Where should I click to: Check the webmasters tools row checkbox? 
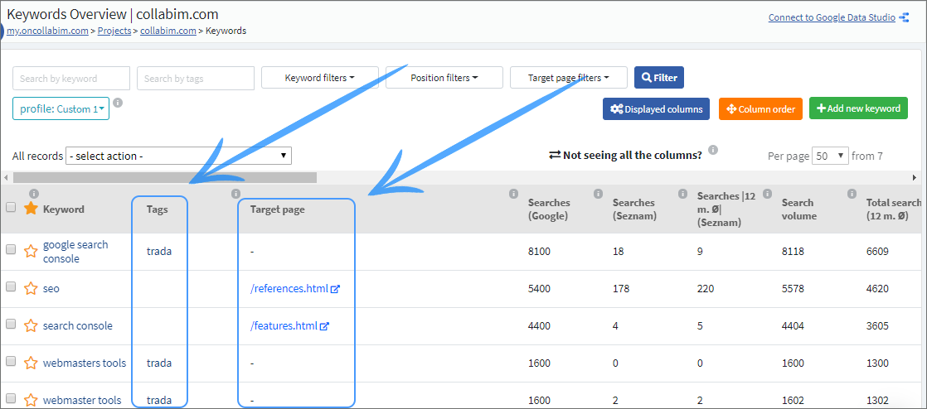[11, 361]
